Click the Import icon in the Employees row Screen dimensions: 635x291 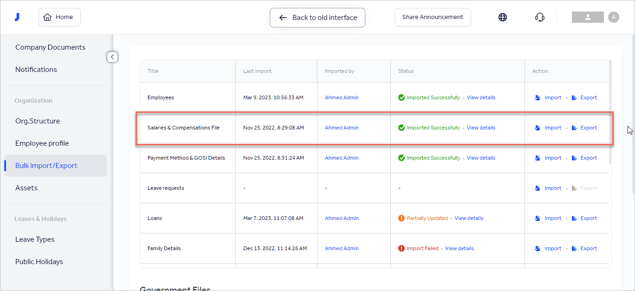[x=537, y=97]
